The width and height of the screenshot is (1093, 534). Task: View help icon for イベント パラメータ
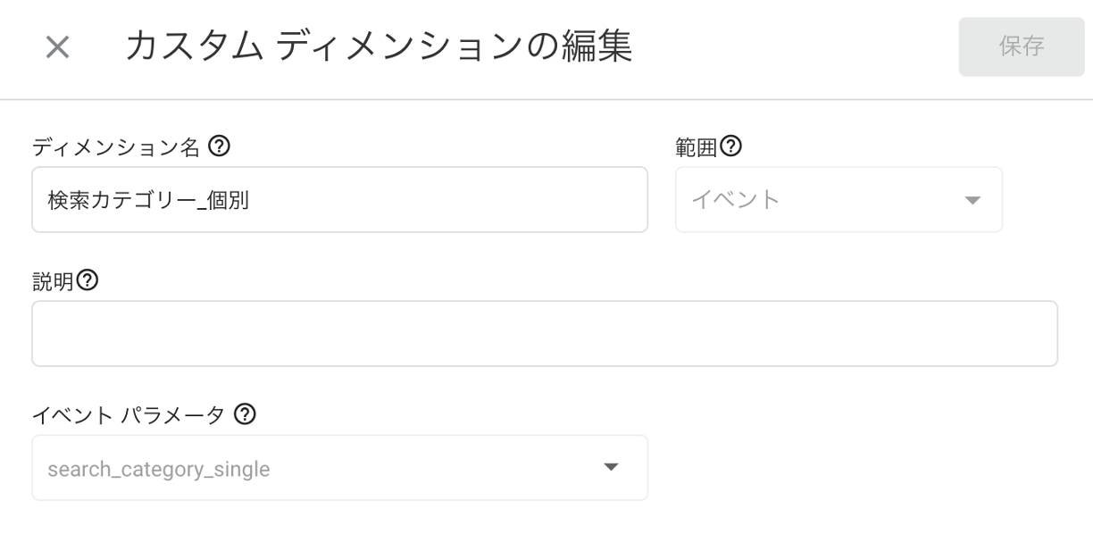tap(245, 414)
